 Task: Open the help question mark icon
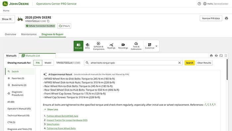[199, 4]
